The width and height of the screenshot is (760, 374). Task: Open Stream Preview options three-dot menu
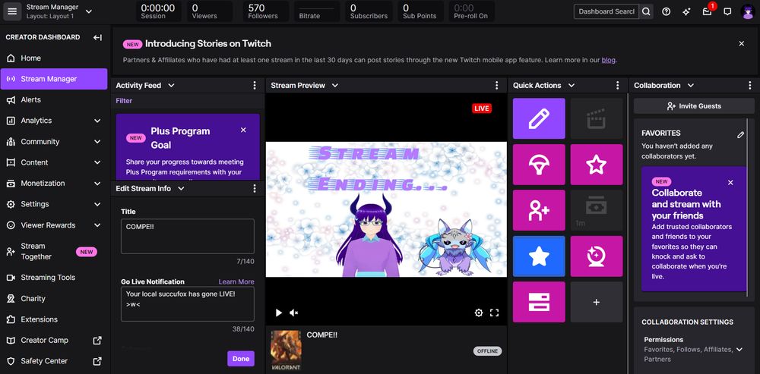pos(496,85)
